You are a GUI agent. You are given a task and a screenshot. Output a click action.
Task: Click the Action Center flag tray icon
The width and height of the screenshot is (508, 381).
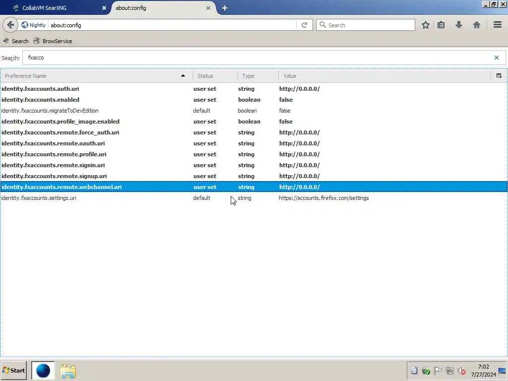click(438, 371)
